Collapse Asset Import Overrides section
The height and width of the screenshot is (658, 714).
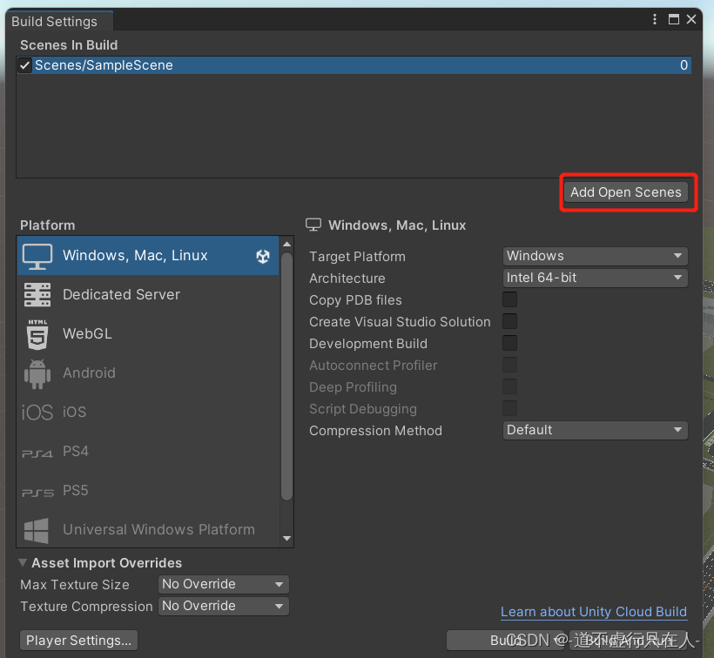point(23,563)
